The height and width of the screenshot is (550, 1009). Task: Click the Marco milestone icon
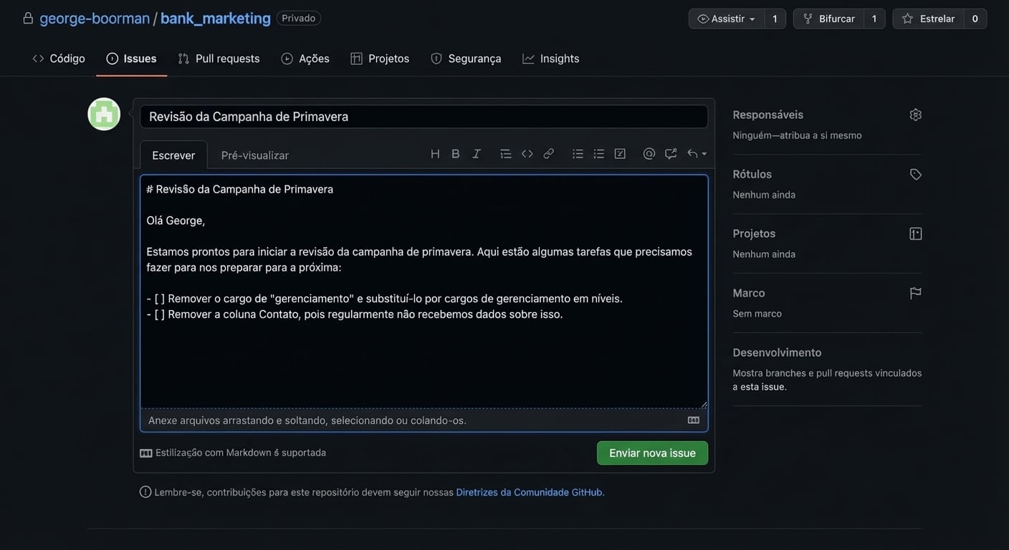916,293
